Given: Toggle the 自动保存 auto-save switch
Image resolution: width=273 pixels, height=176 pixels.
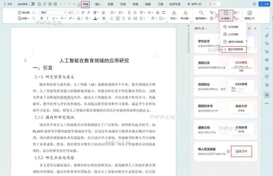Looking at the screenshot, I should click(32, 4).
